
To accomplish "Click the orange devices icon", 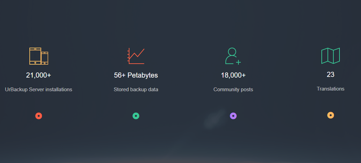I will coord(39,56).
